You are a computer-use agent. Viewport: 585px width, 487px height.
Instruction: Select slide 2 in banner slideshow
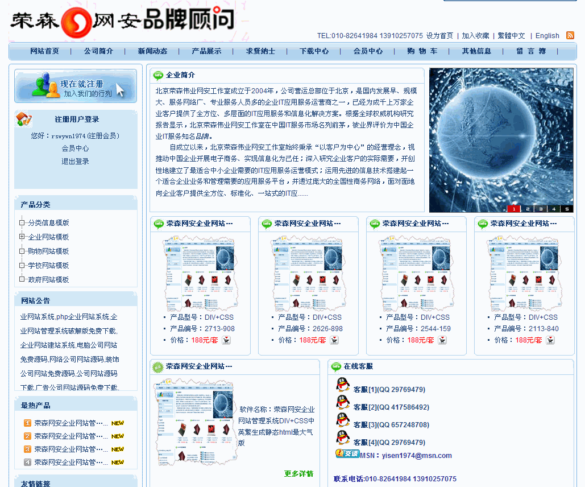(527, 209)
